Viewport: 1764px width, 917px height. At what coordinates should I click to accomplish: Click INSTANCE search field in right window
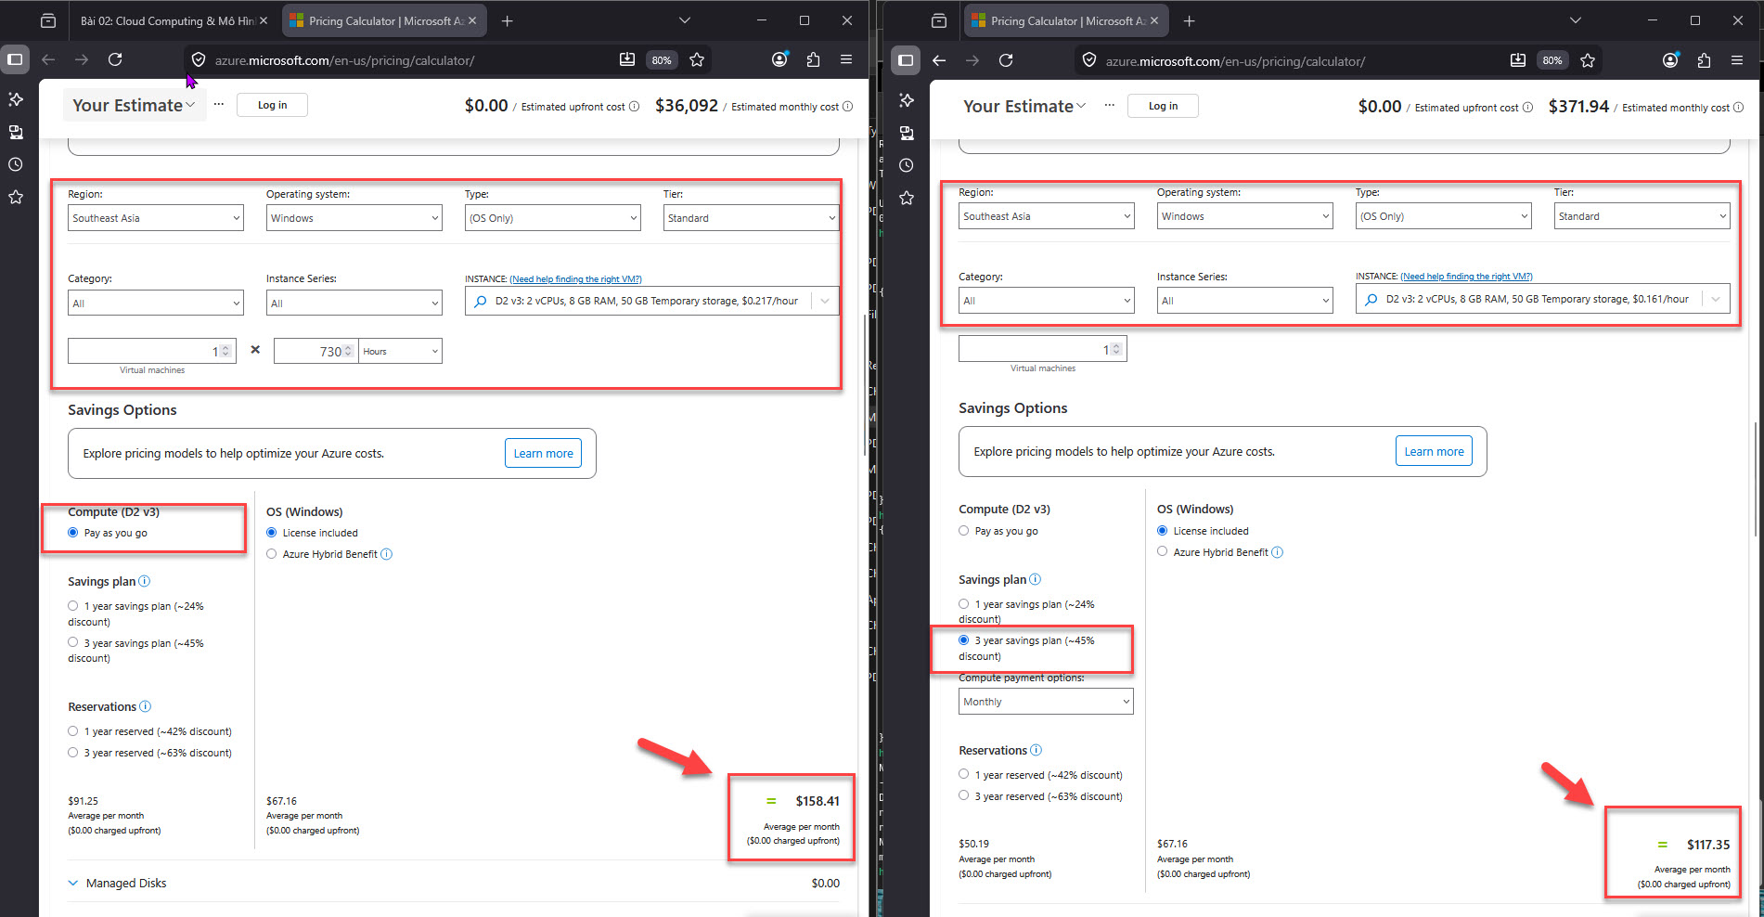tap(1542, 299)
